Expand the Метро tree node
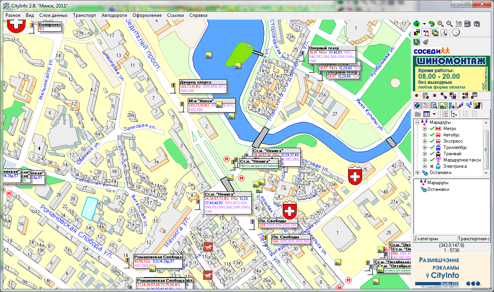494x292 pixels. pos(425,129)
